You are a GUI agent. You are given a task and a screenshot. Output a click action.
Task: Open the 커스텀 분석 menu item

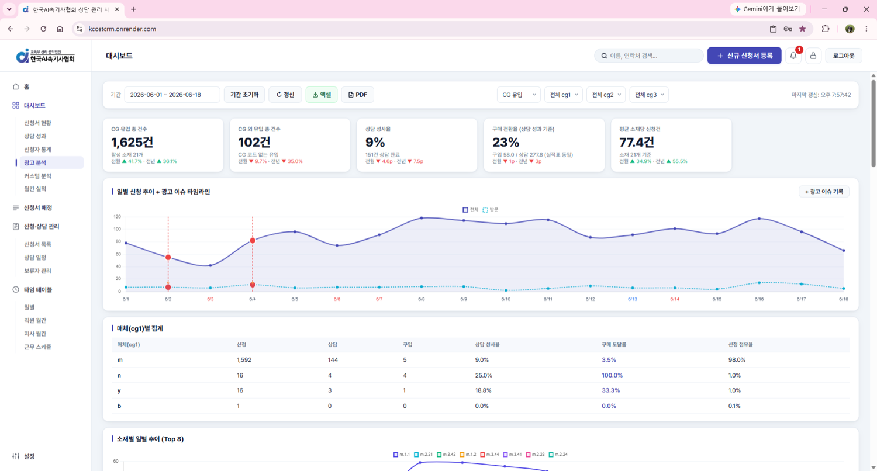(x=37, y=175)
